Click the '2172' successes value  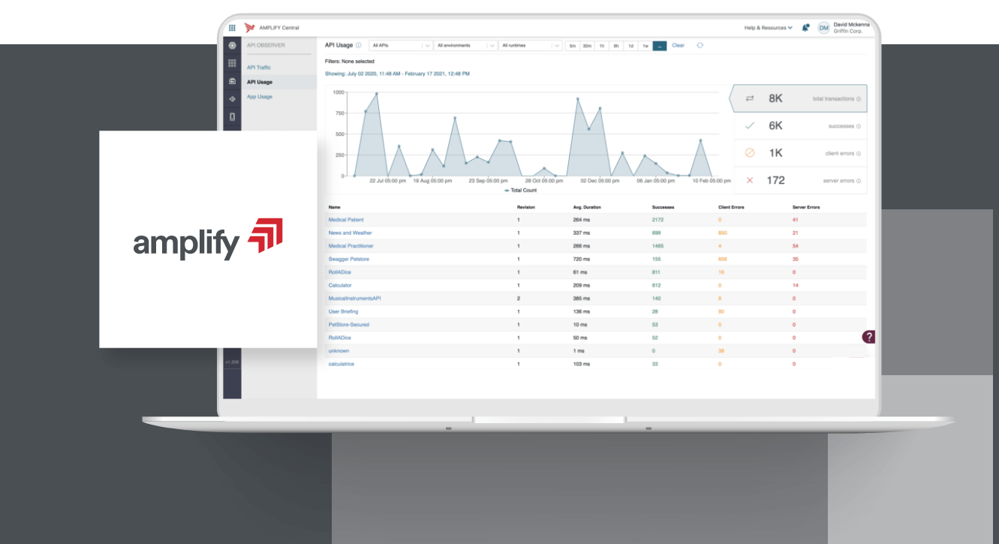[x=658, y=220]
